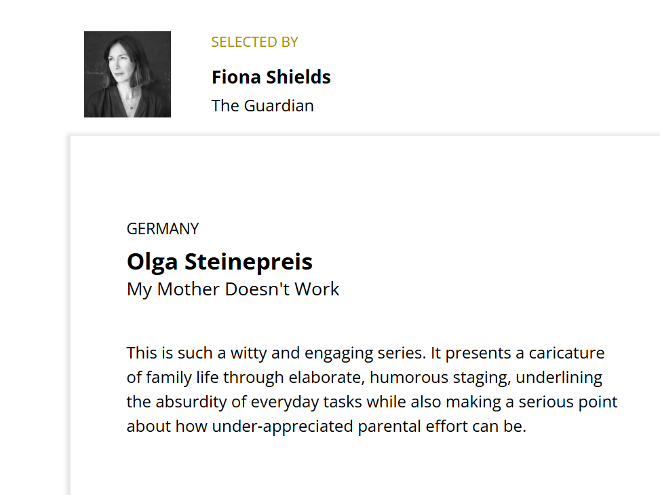Click the word 'absurdity' in the paragraph
The image size is (660, 495).
(x=191, y=402)
